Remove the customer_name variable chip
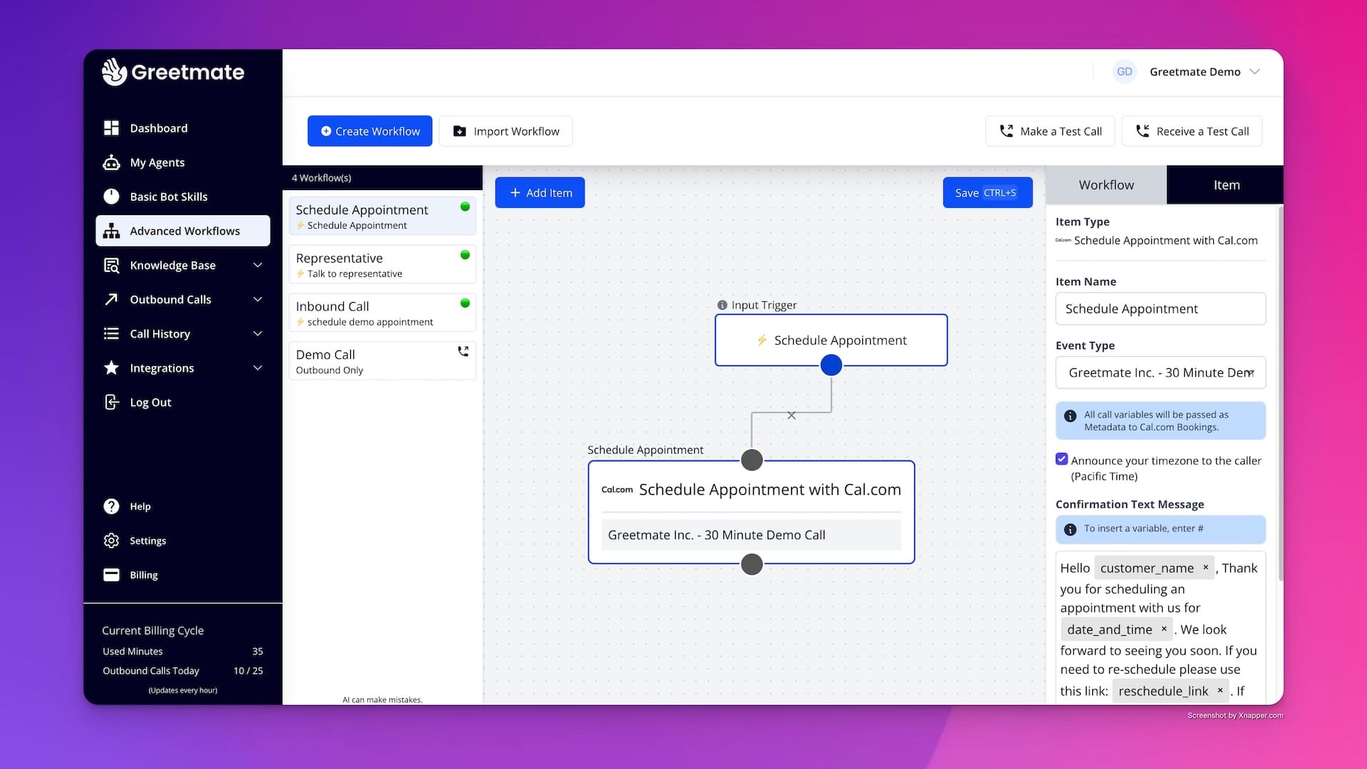Viewport: 1367px width, 769px height. coord(1205,567)
